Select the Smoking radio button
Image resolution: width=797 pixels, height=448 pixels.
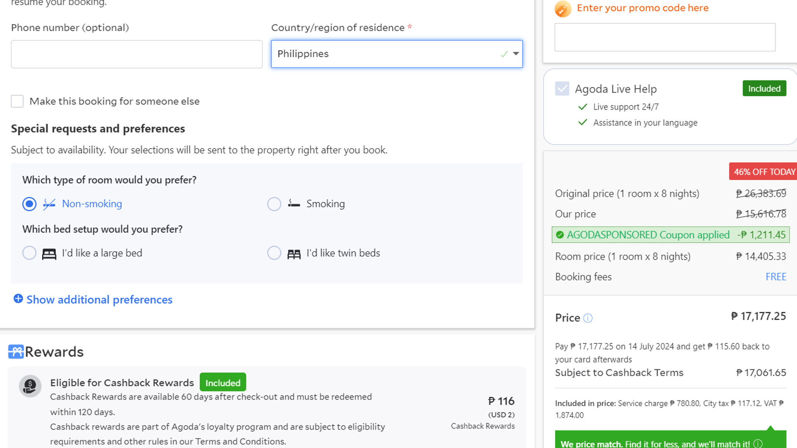(273, 203)
